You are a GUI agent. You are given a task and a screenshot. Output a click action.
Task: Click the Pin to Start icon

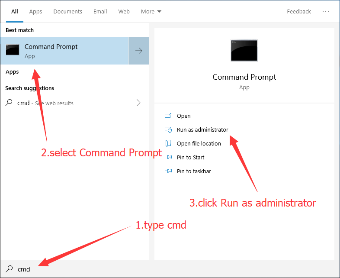[x=168, y=157]
